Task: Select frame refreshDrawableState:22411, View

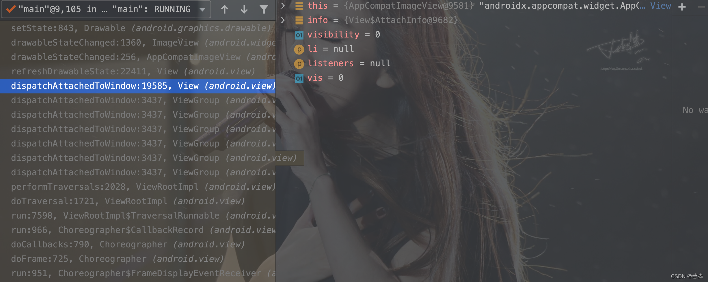Action: (x=138, y=72)
